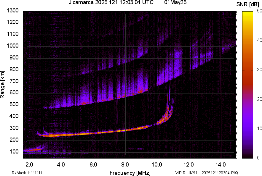The width and height of the screenshot is (262, 176).
Task: Click the range tick label '200'
Action: 14,140
